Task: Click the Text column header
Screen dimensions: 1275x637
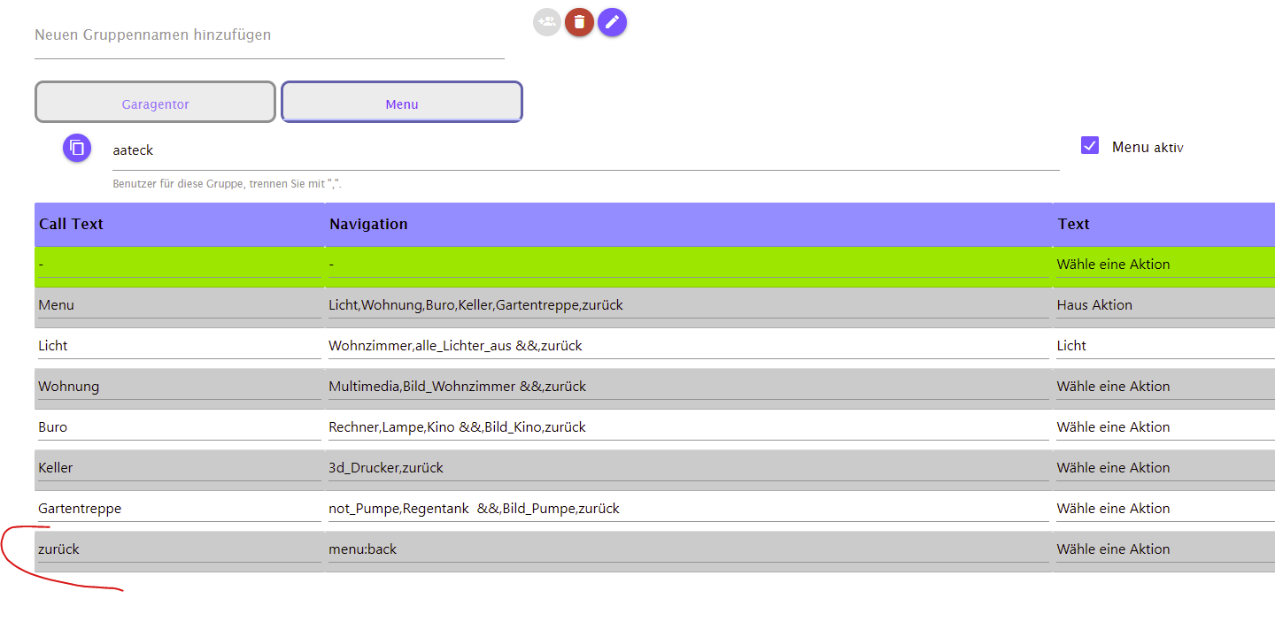Action: (x=1164, y=225)
